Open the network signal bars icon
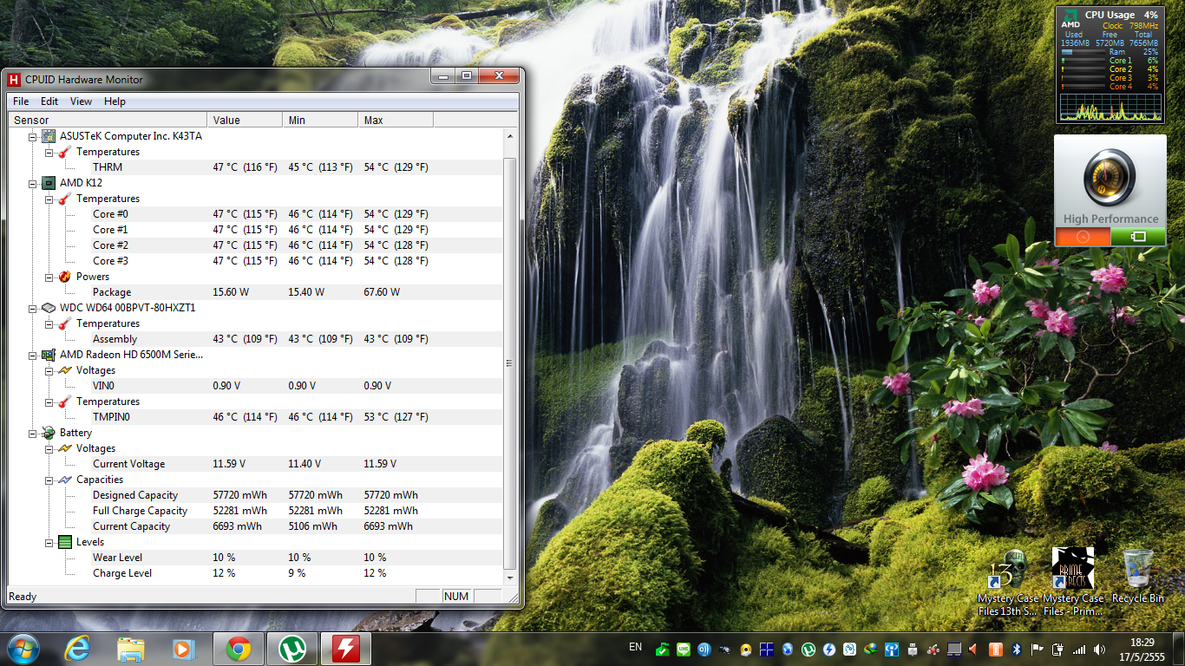The image size is (1185, 666). point(1079,649)
